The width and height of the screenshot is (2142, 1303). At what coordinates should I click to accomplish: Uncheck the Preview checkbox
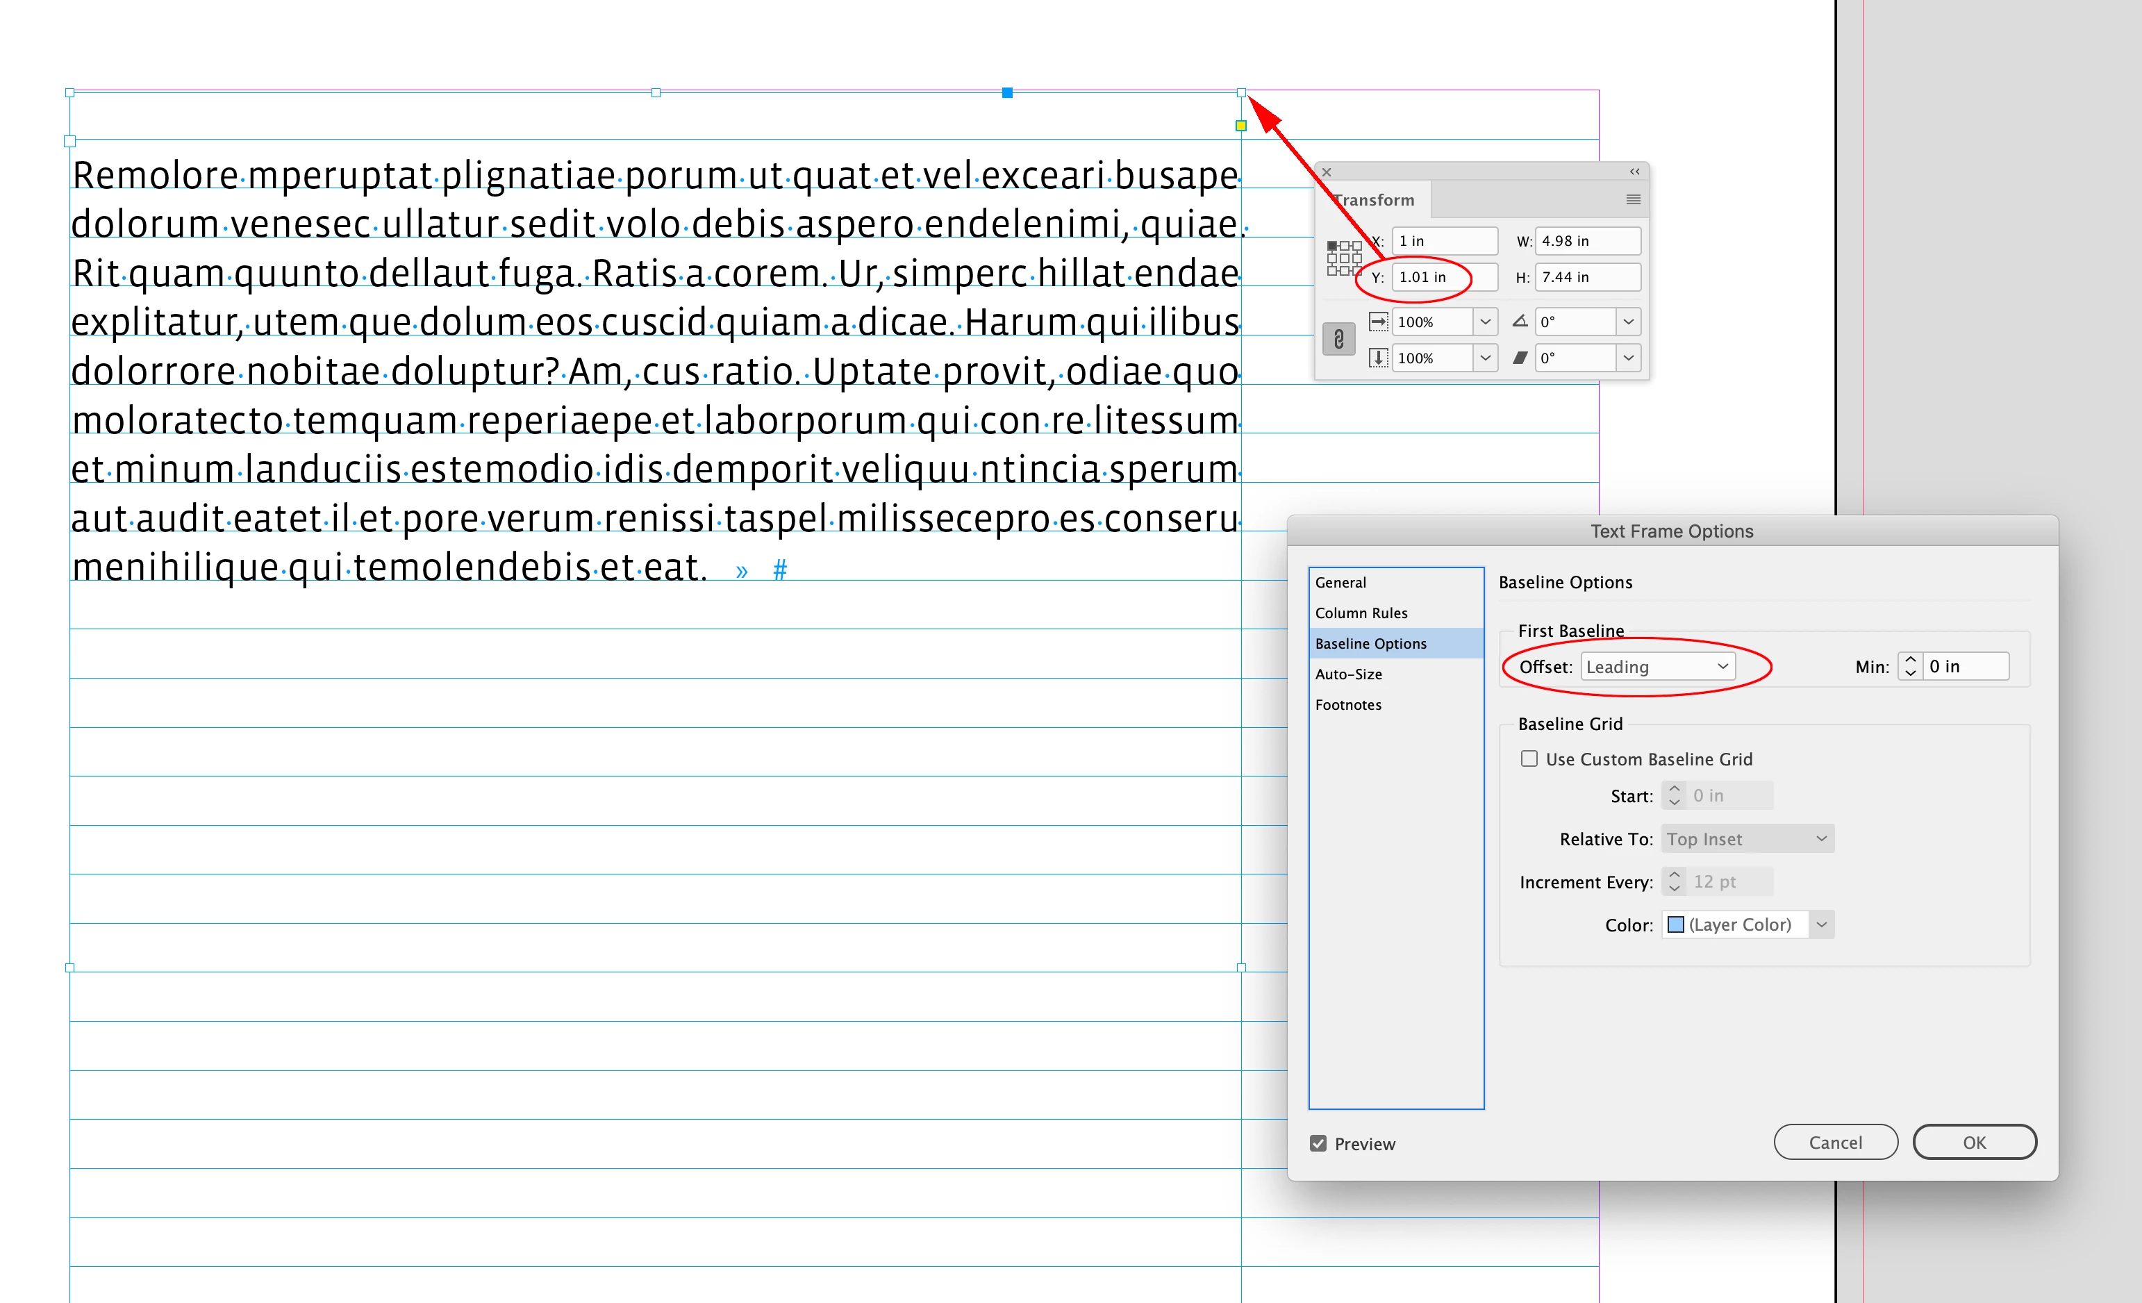(x=1318, y=1144)
